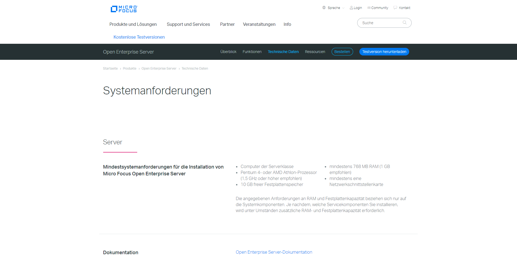Click the magnifier search icon

point(405,23)
